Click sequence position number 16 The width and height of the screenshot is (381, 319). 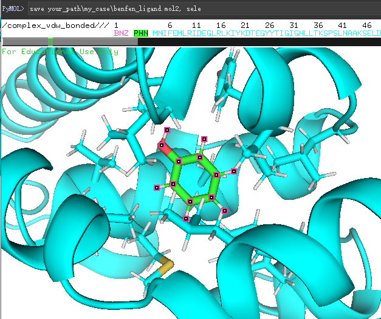[x=221, y=26]
